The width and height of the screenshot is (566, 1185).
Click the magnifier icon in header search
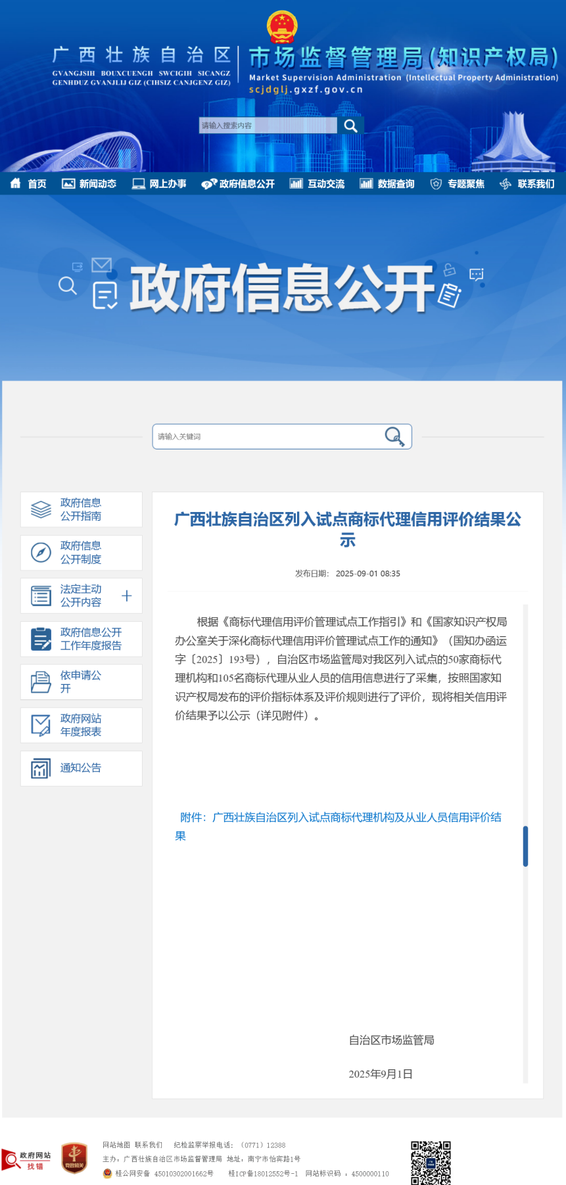(x=350, y=126)
